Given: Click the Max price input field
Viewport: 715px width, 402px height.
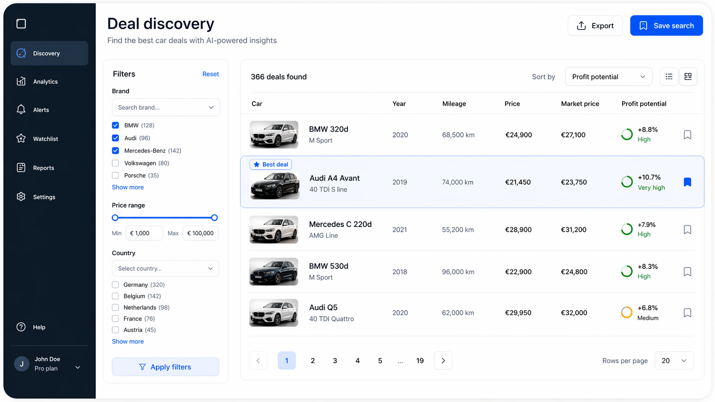Looking at the screenshot, I should coord(201,233).
